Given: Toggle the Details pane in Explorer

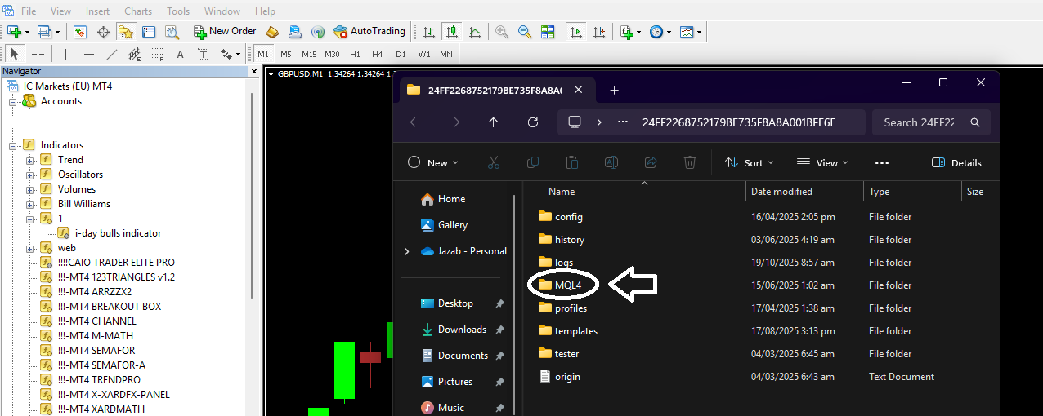Looking at the screenshot, I should (x=956, y=162).
